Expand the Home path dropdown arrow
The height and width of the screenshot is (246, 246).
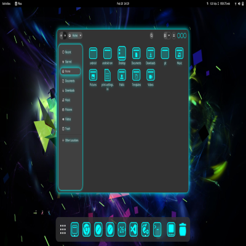81,36
